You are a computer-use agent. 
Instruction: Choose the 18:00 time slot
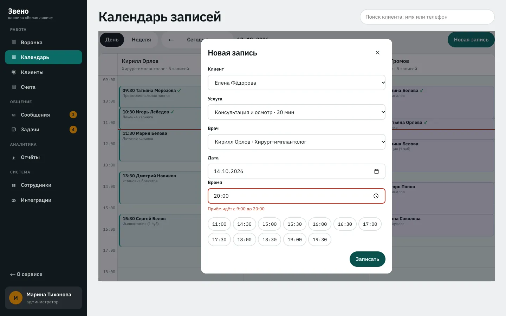[x=244, y=239]
